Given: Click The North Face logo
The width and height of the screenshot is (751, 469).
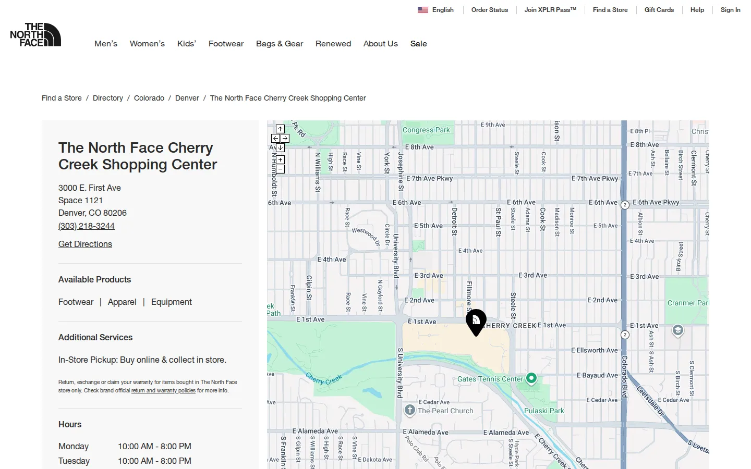Looking at the screenshot, I should click(35, 35).
